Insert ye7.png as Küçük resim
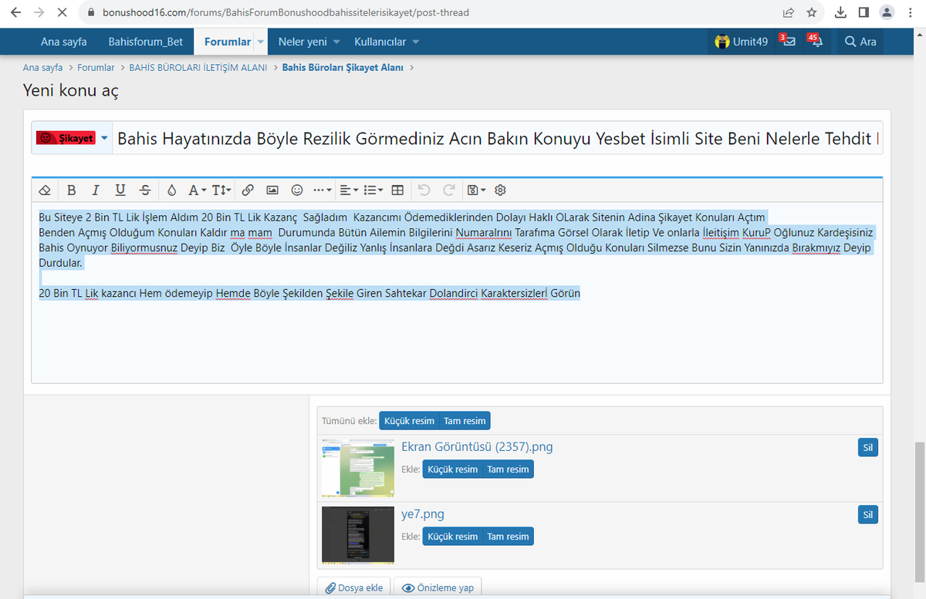 tap(452, 537)
